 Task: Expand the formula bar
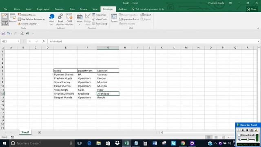tap(258, 41)
